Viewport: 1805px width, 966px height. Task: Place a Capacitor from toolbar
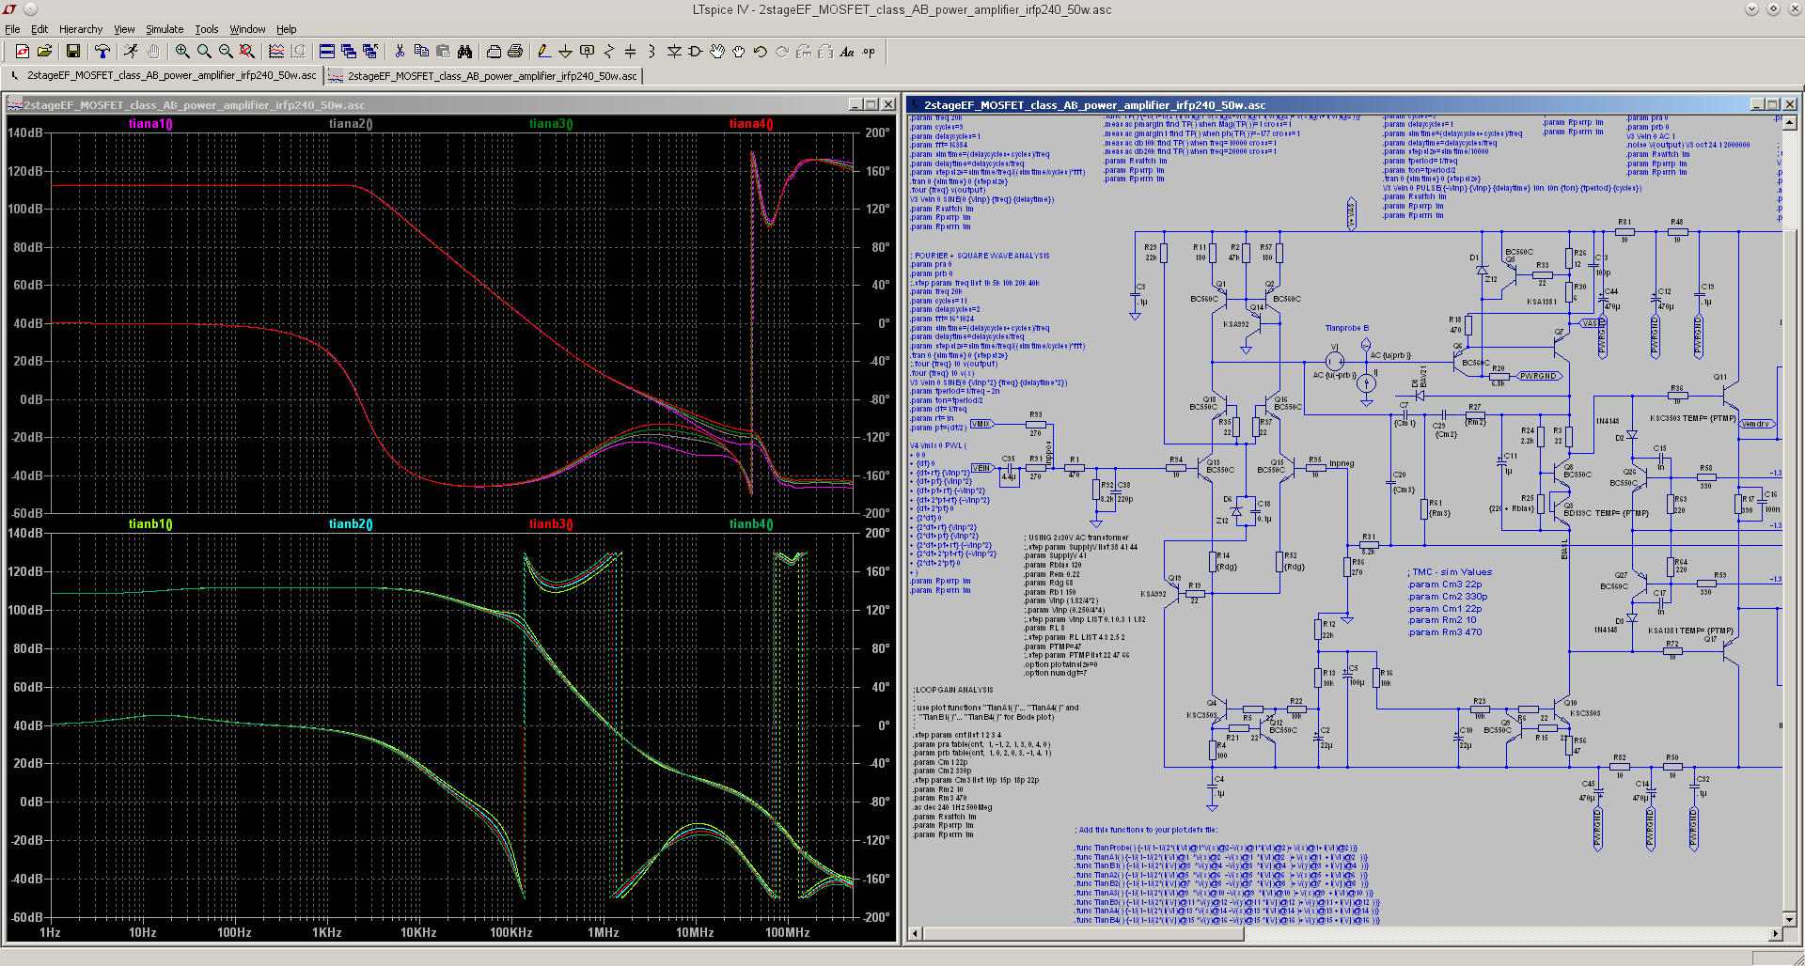[631, 52]
